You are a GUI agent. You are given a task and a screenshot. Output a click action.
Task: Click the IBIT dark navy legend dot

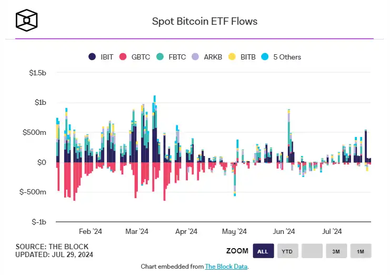[92, 57]
